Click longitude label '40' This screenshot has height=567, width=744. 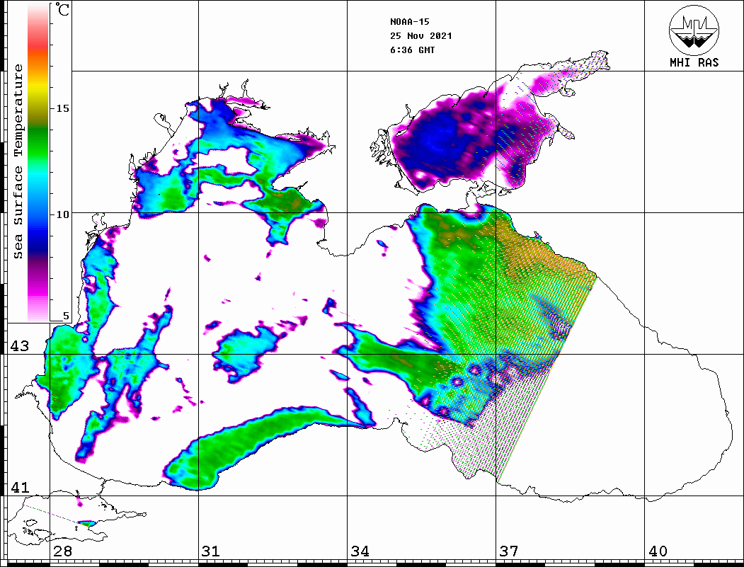[658, 551]
